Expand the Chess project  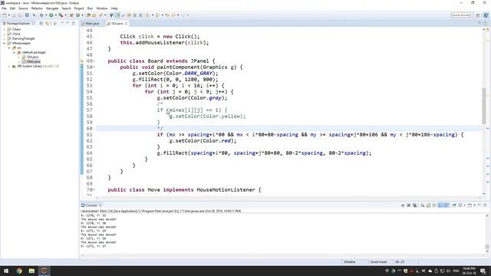coord(5,29)
